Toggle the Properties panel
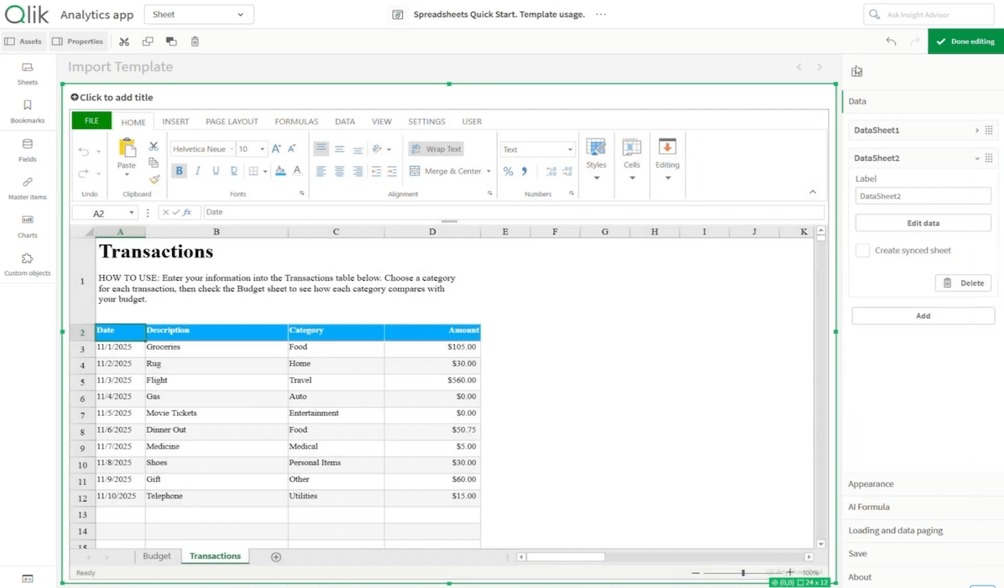This screenshot has height=588, width=1004. click(x=78, y=42)
